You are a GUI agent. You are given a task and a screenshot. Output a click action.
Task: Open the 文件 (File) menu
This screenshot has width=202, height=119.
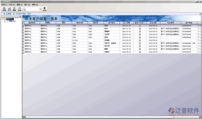pos(12,5)
